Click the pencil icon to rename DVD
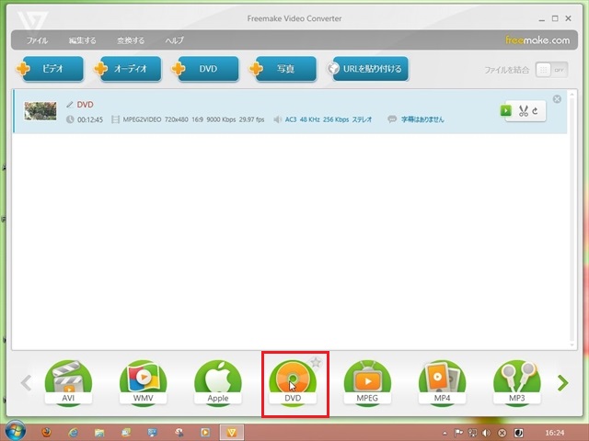The height and width of the screenshot is (441, 589). point(69,105)
